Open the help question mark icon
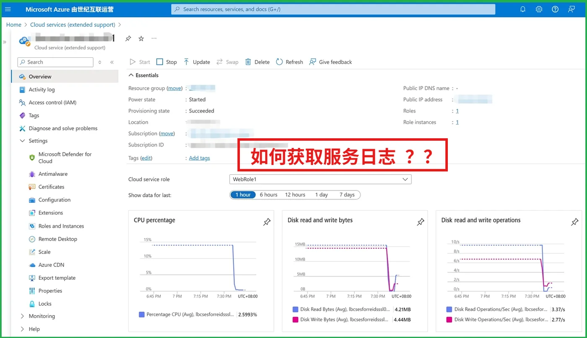The height and width of the screenshot is (338, 587). tap(555, 9)
